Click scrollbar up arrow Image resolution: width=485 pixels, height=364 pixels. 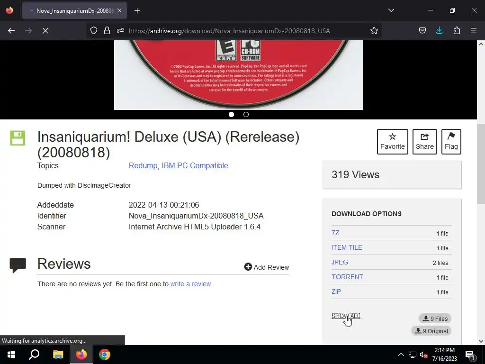481,44
